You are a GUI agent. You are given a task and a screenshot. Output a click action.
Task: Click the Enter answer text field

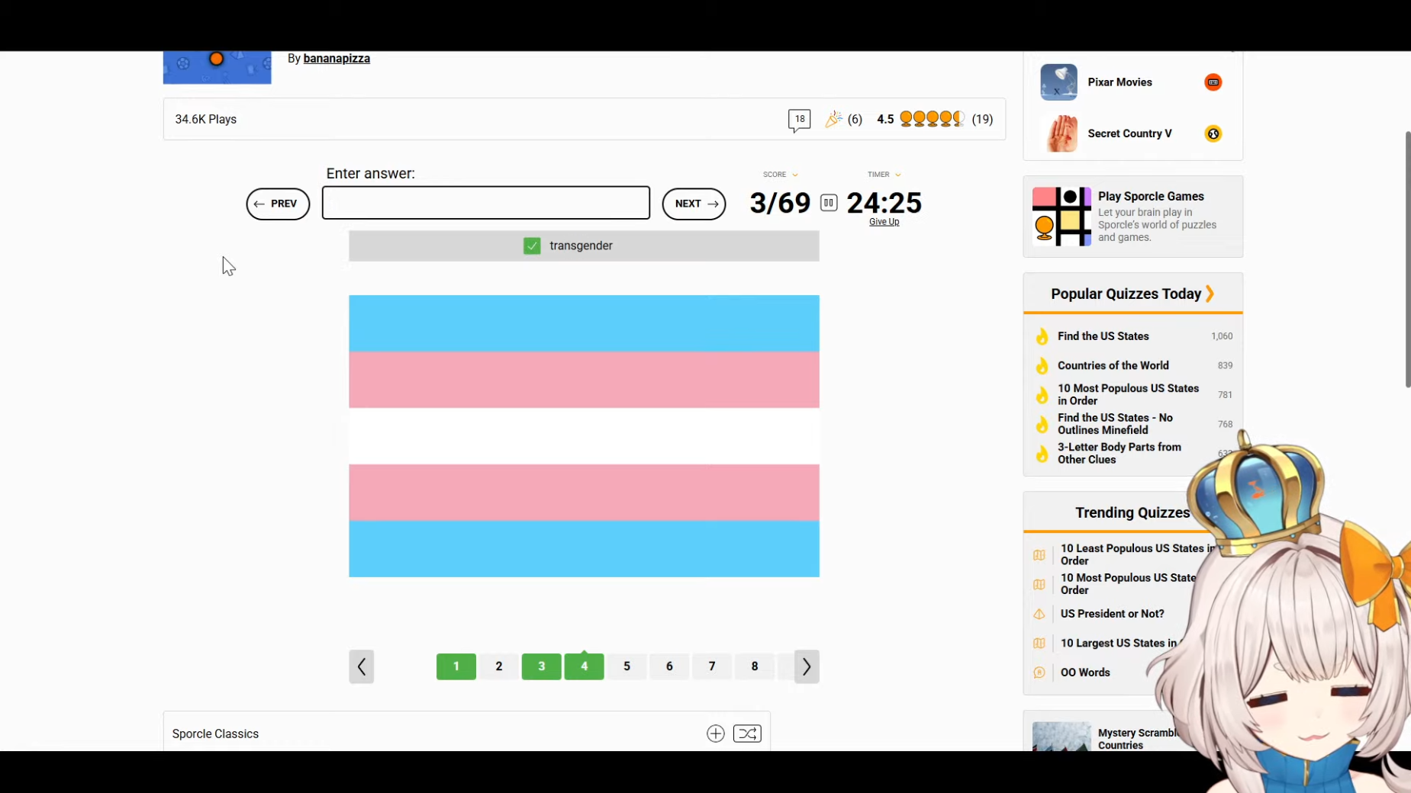pyautogui.click(x=486, y=203)
